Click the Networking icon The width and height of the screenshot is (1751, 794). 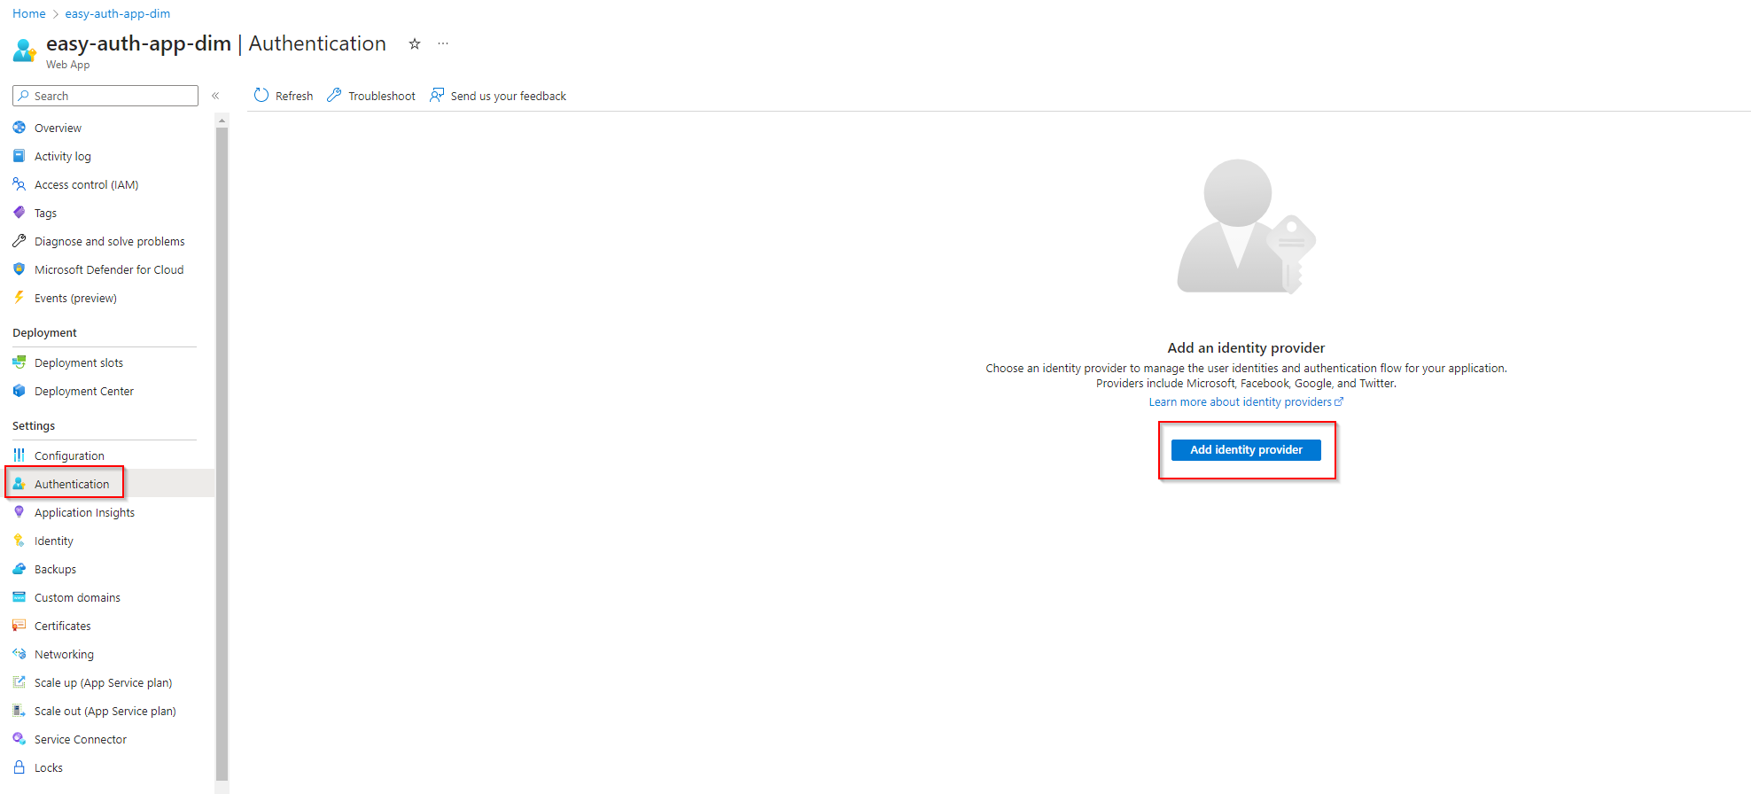coord(19,654)
